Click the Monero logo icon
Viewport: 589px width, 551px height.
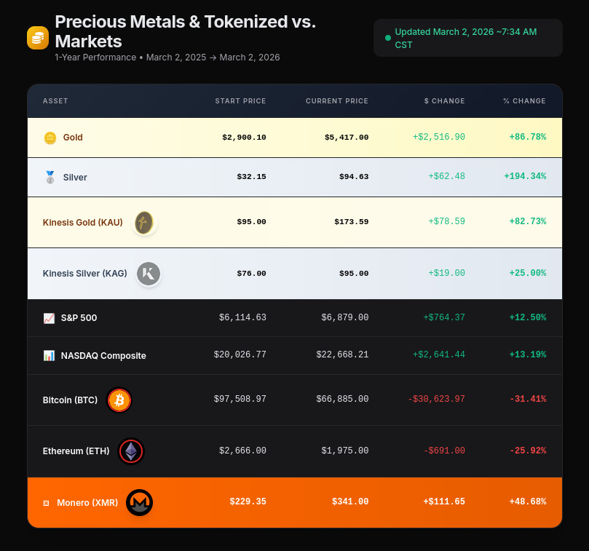[139, 502]
